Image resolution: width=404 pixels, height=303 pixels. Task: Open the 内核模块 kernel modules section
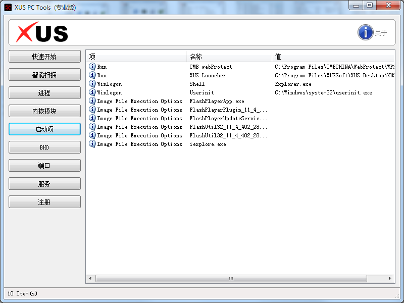44,111
